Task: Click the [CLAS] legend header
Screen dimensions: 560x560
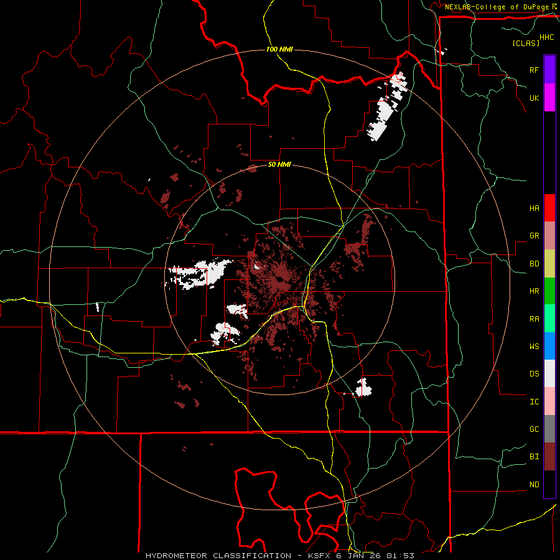Action: click(x=526, y=43)
